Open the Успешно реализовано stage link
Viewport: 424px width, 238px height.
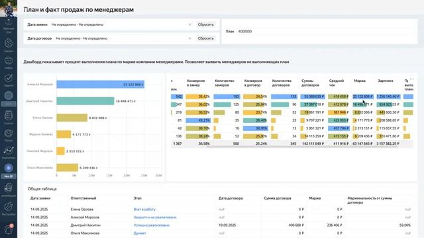152,225
